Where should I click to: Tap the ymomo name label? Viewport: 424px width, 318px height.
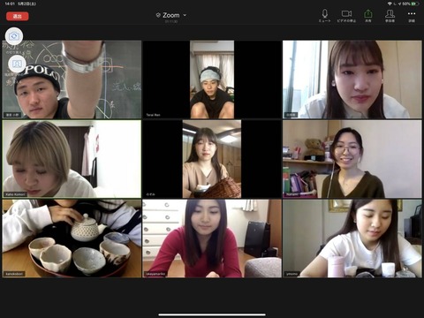(x=292, y=274)
